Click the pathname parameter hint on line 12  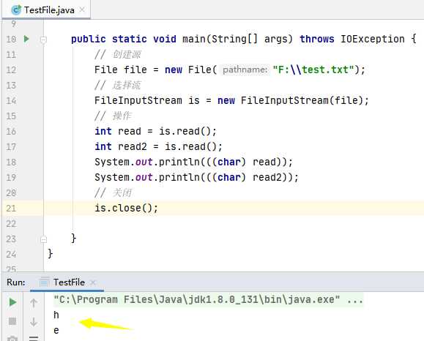pos(245,70)
